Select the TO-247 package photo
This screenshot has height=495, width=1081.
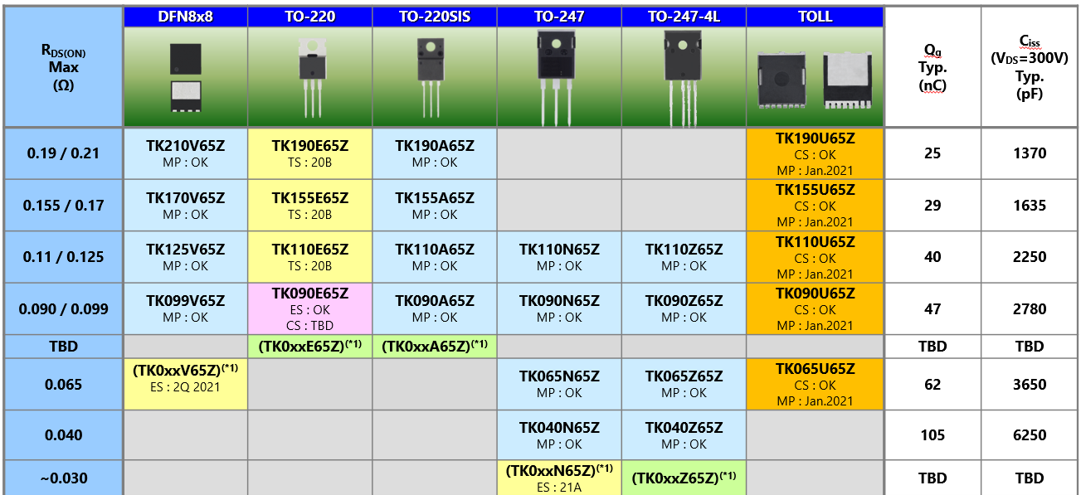558,77
